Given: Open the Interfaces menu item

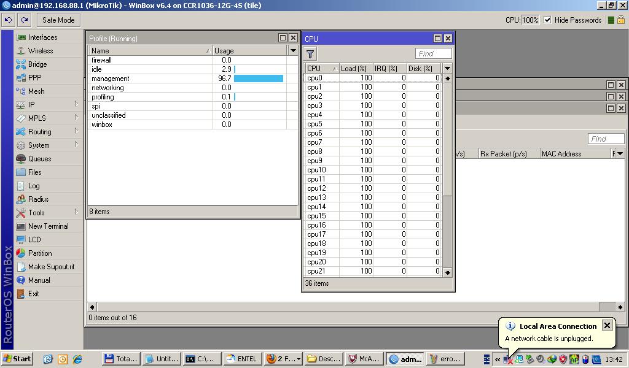Looking at the screenshot, I should pos(42,37).
